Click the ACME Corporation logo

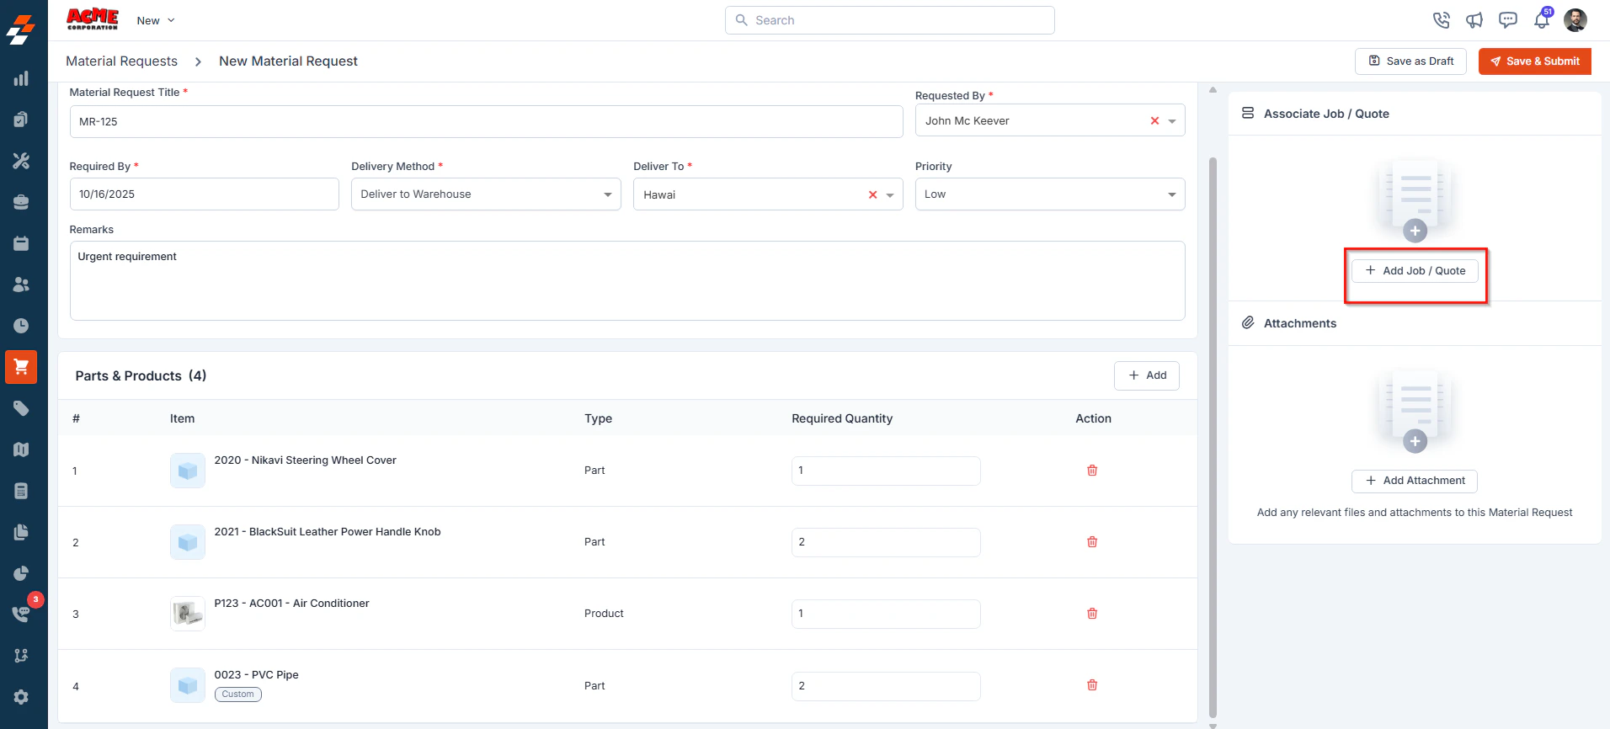(x=93, y=19)
